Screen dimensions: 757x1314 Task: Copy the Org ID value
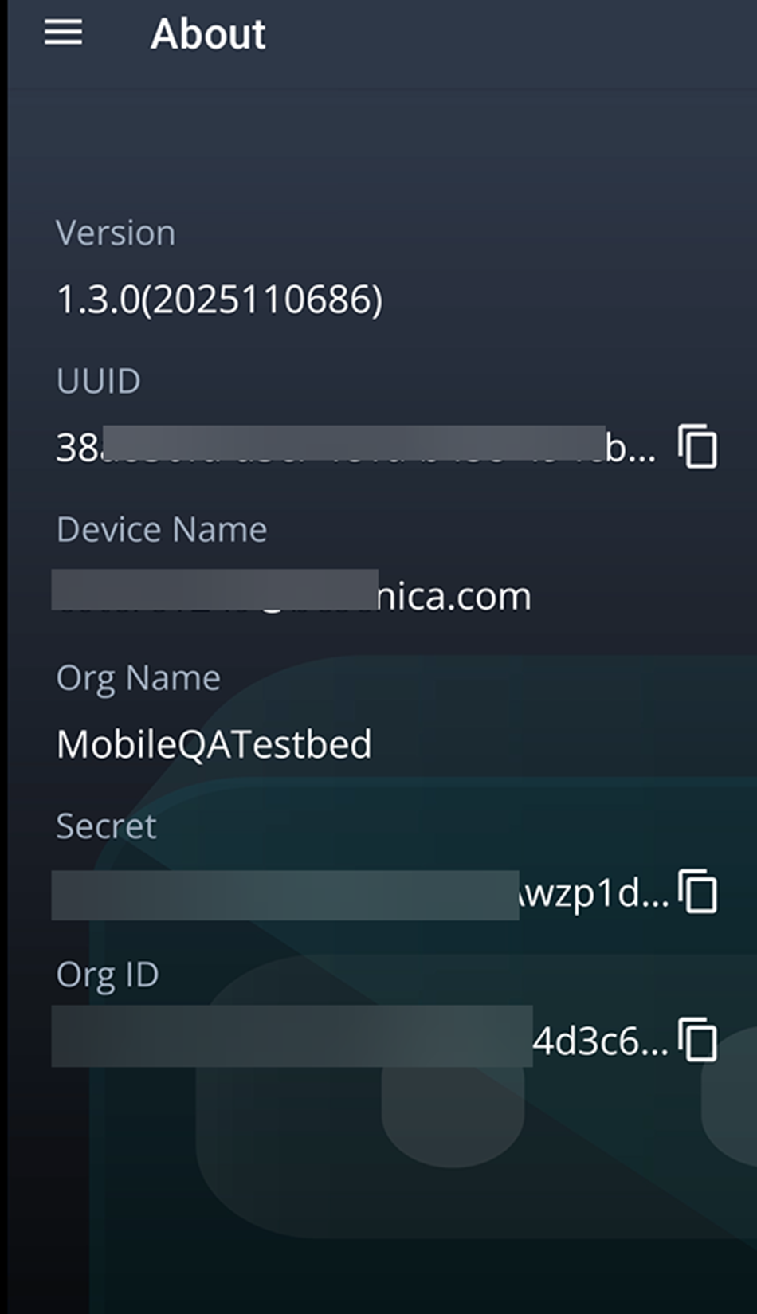(698, 1039)
